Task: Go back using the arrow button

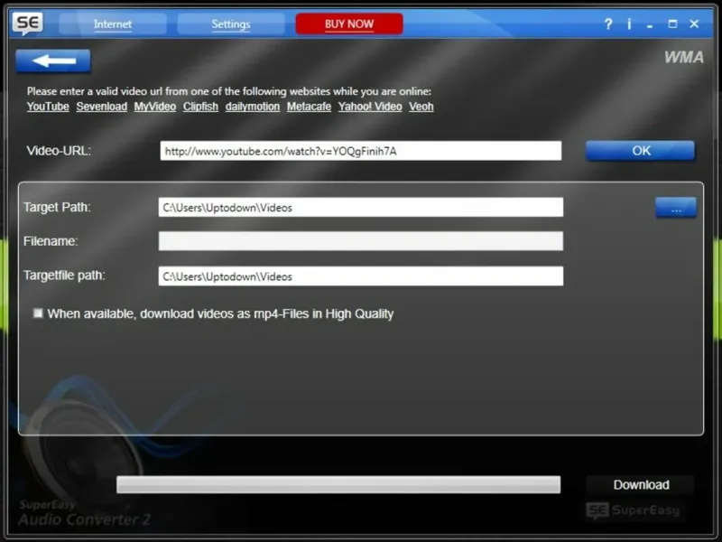Action: tap(53, 61)
